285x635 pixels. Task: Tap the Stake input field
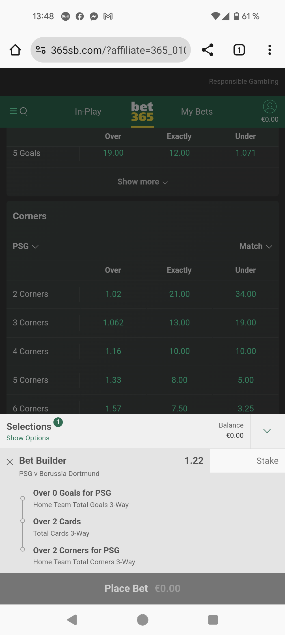[247, 461]
